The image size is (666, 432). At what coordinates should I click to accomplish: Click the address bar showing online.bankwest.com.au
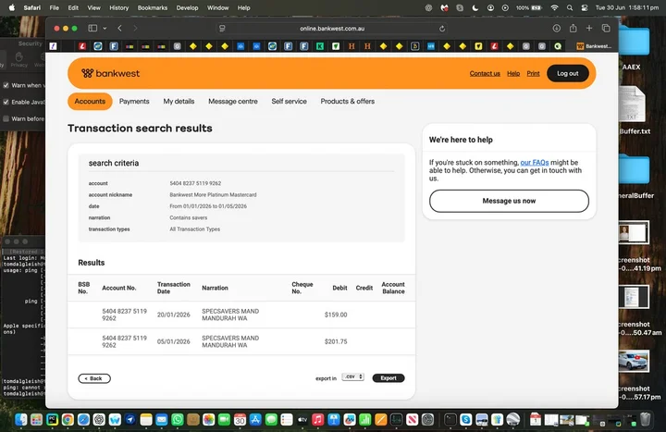click(332, 29)
